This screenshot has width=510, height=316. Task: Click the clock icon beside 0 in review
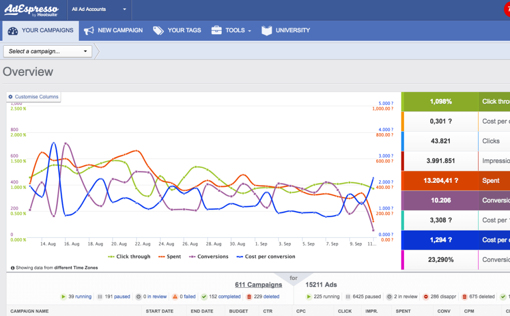pyautogui.click(x=138, y=297)
